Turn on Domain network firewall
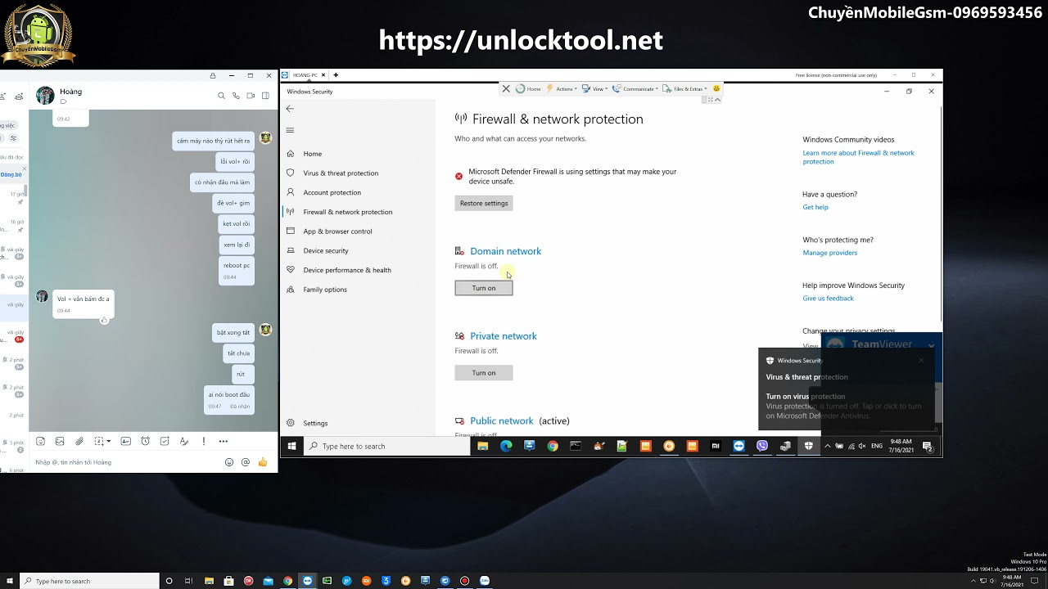 tap(484, 288)
